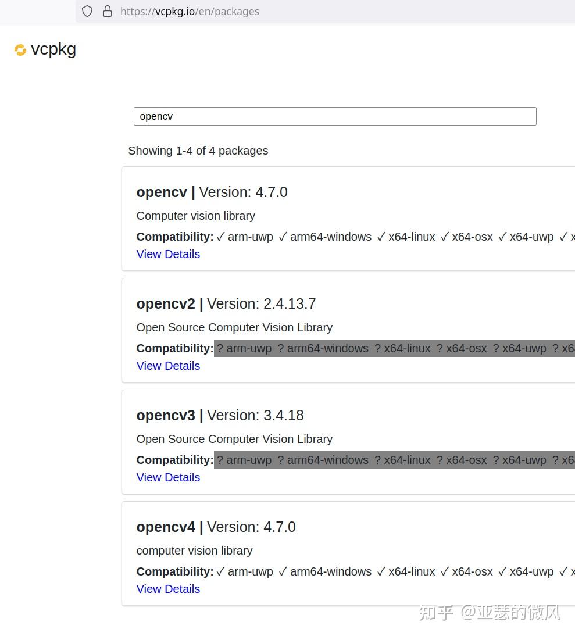Click the padlock site security icon

tap(108, 11)
